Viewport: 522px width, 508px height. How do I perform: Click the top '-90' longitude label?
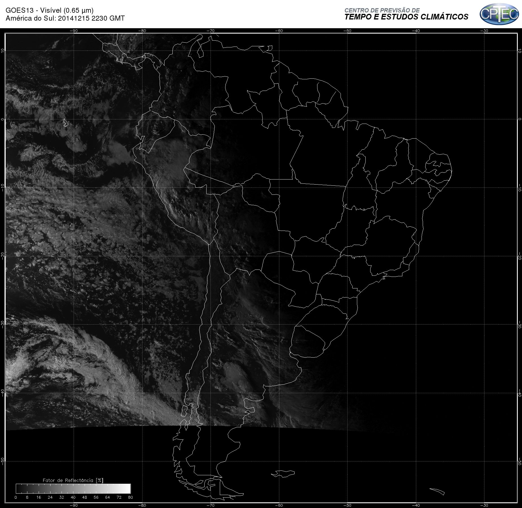click(74, 31)
